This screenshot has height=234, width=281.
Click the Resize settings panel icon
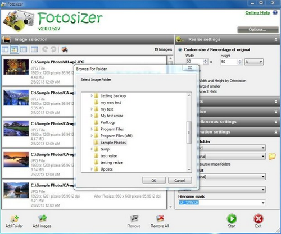click(x=180, y=39)
